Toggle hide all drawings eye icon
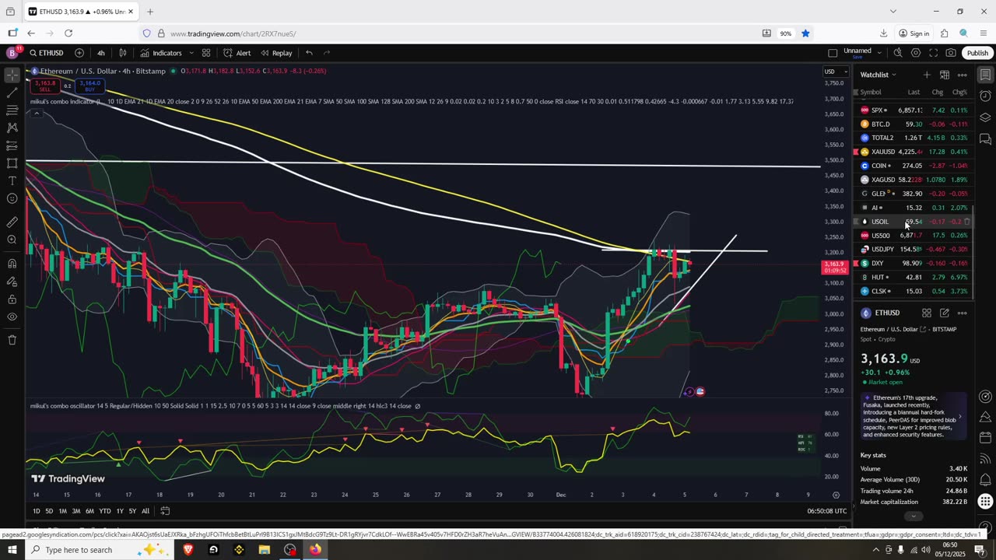 point(12,317)
